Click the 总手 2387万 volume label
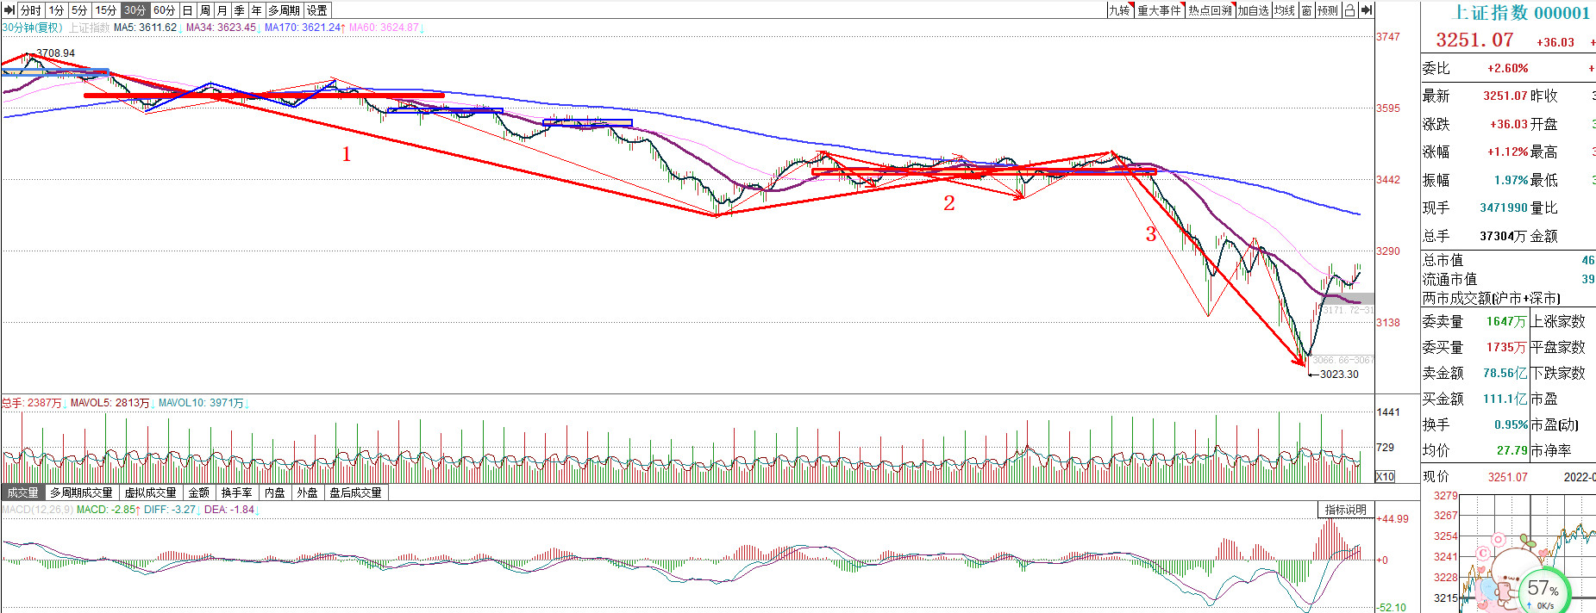This screenshot has height=613, width=1596. point(32,403)
